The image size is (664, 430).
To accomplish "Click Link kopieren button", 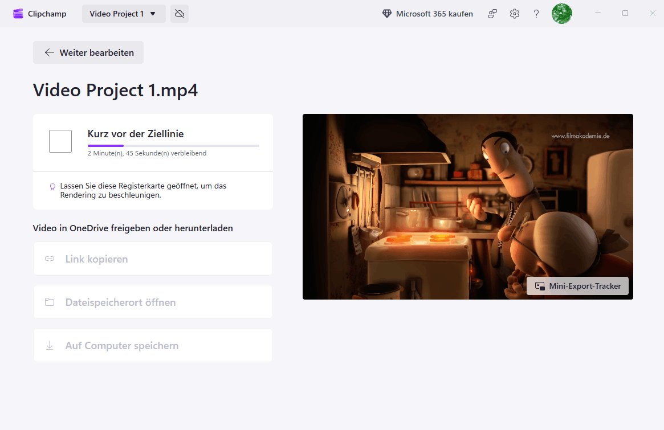I will coord(153,259).
